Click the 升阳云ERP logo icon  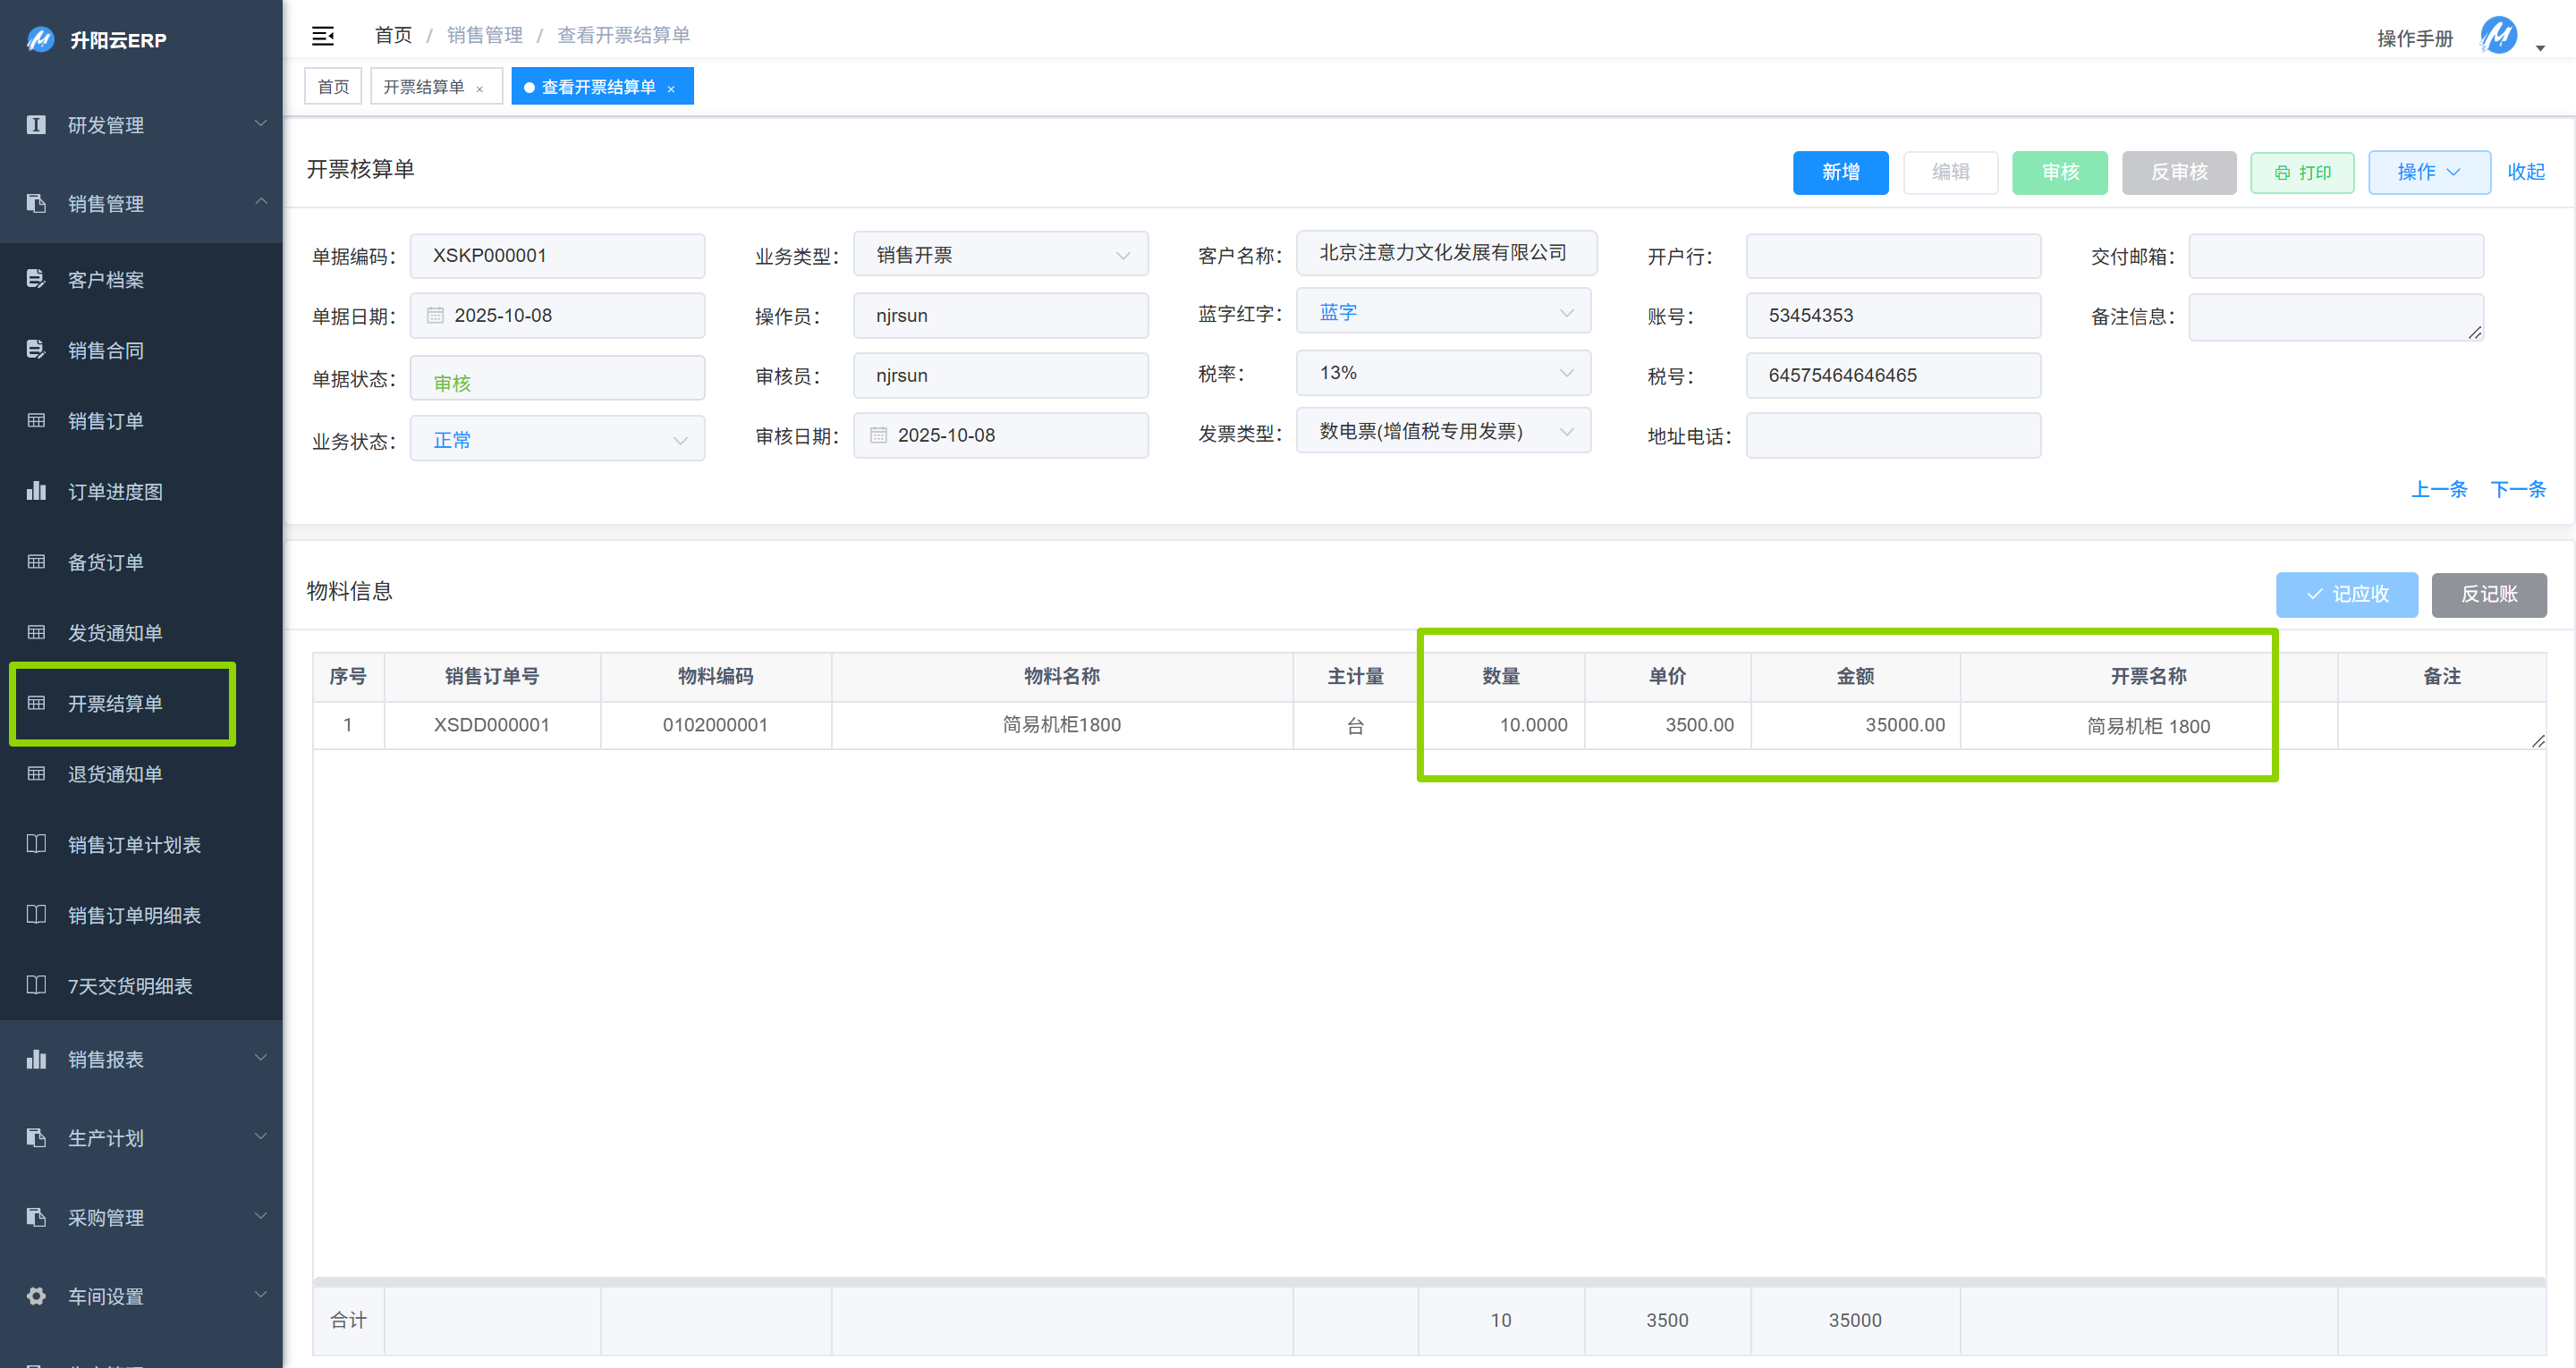(x=40, y=40)
